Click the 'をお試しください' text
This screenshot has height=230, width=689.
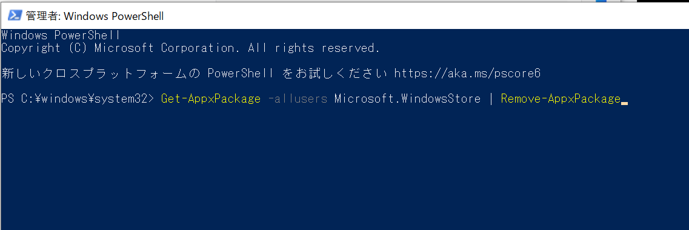click(335, 74)
